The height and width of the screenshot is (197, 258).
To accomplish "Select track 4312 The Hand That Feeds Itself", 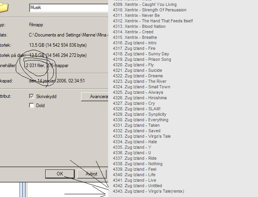I will (x=153, y=21).
